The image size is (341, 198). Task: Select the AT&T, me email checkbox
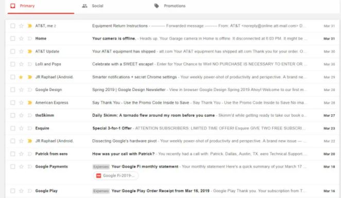click(x=13, y=26)
